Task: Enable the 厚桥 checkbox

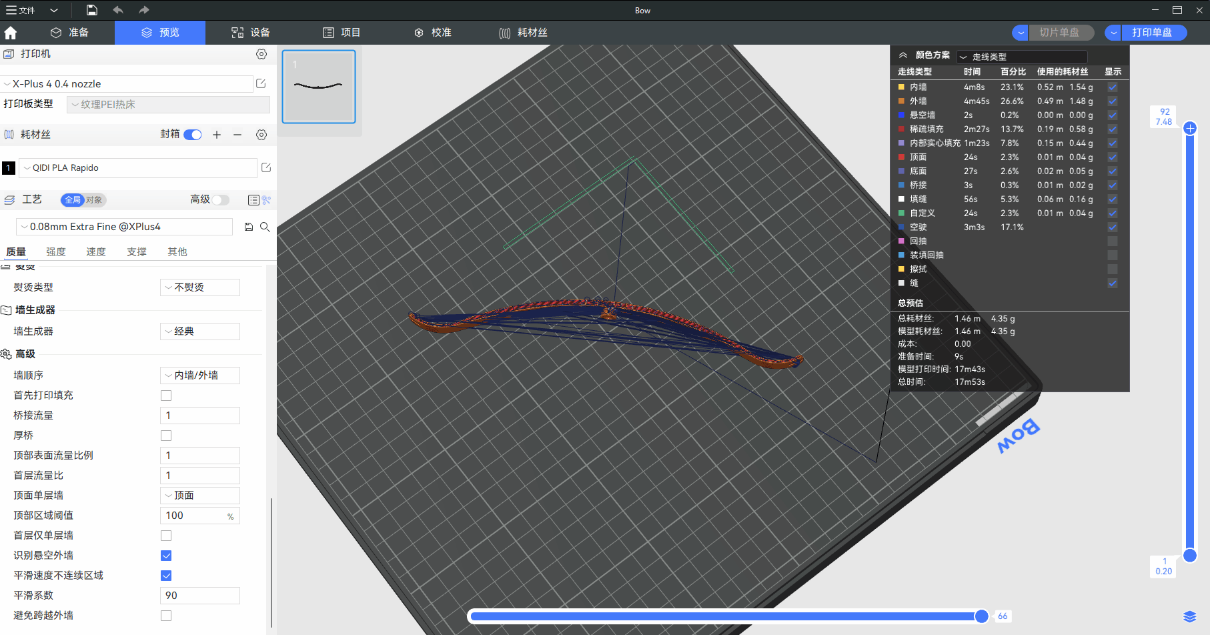Action: 166,436
